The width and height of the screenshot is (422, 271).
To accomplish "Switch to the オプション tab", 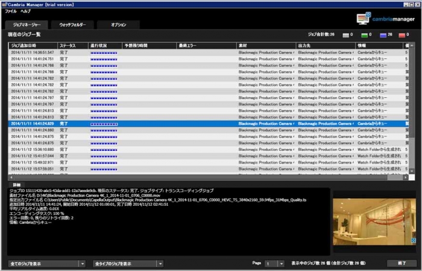I will click(x=118, y=25).
